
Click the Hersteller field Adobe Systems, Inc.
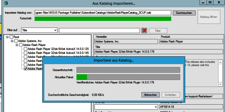(x=126, y=41)
